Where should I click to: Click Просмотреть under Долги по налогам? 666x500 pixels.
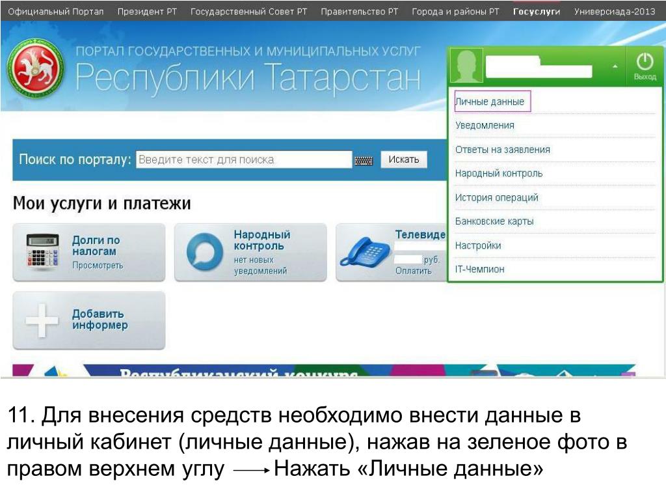point(98,266)
